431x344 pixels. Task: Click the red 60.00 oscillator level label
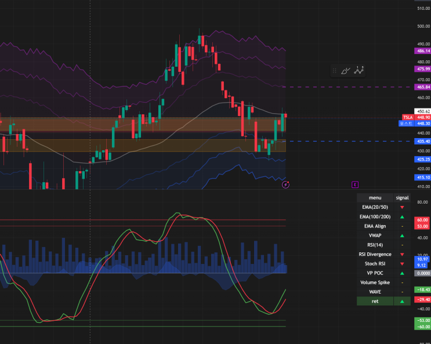[x=422, y=220]
